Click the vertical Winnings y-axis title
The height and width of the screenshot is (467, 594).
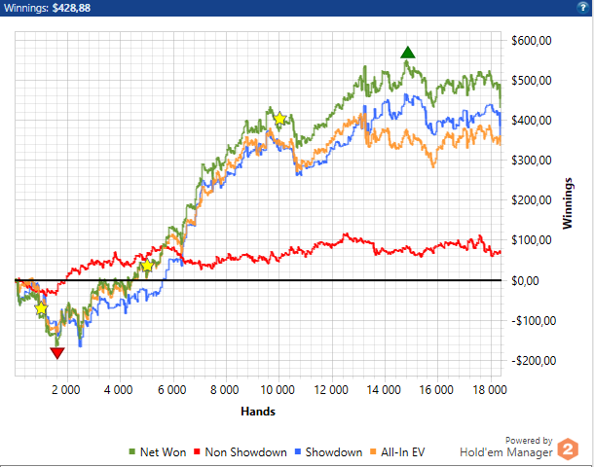(x=567, y=203)
